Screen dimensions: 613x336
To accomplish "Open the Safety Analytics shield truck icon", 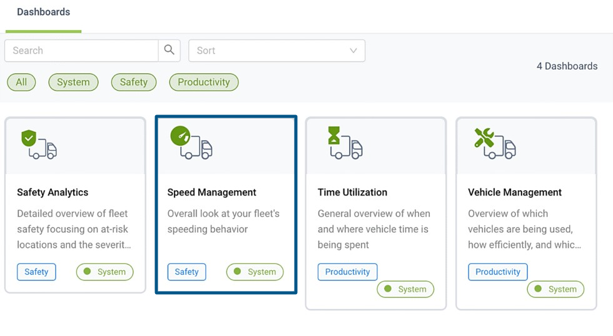I will point(39,145).
